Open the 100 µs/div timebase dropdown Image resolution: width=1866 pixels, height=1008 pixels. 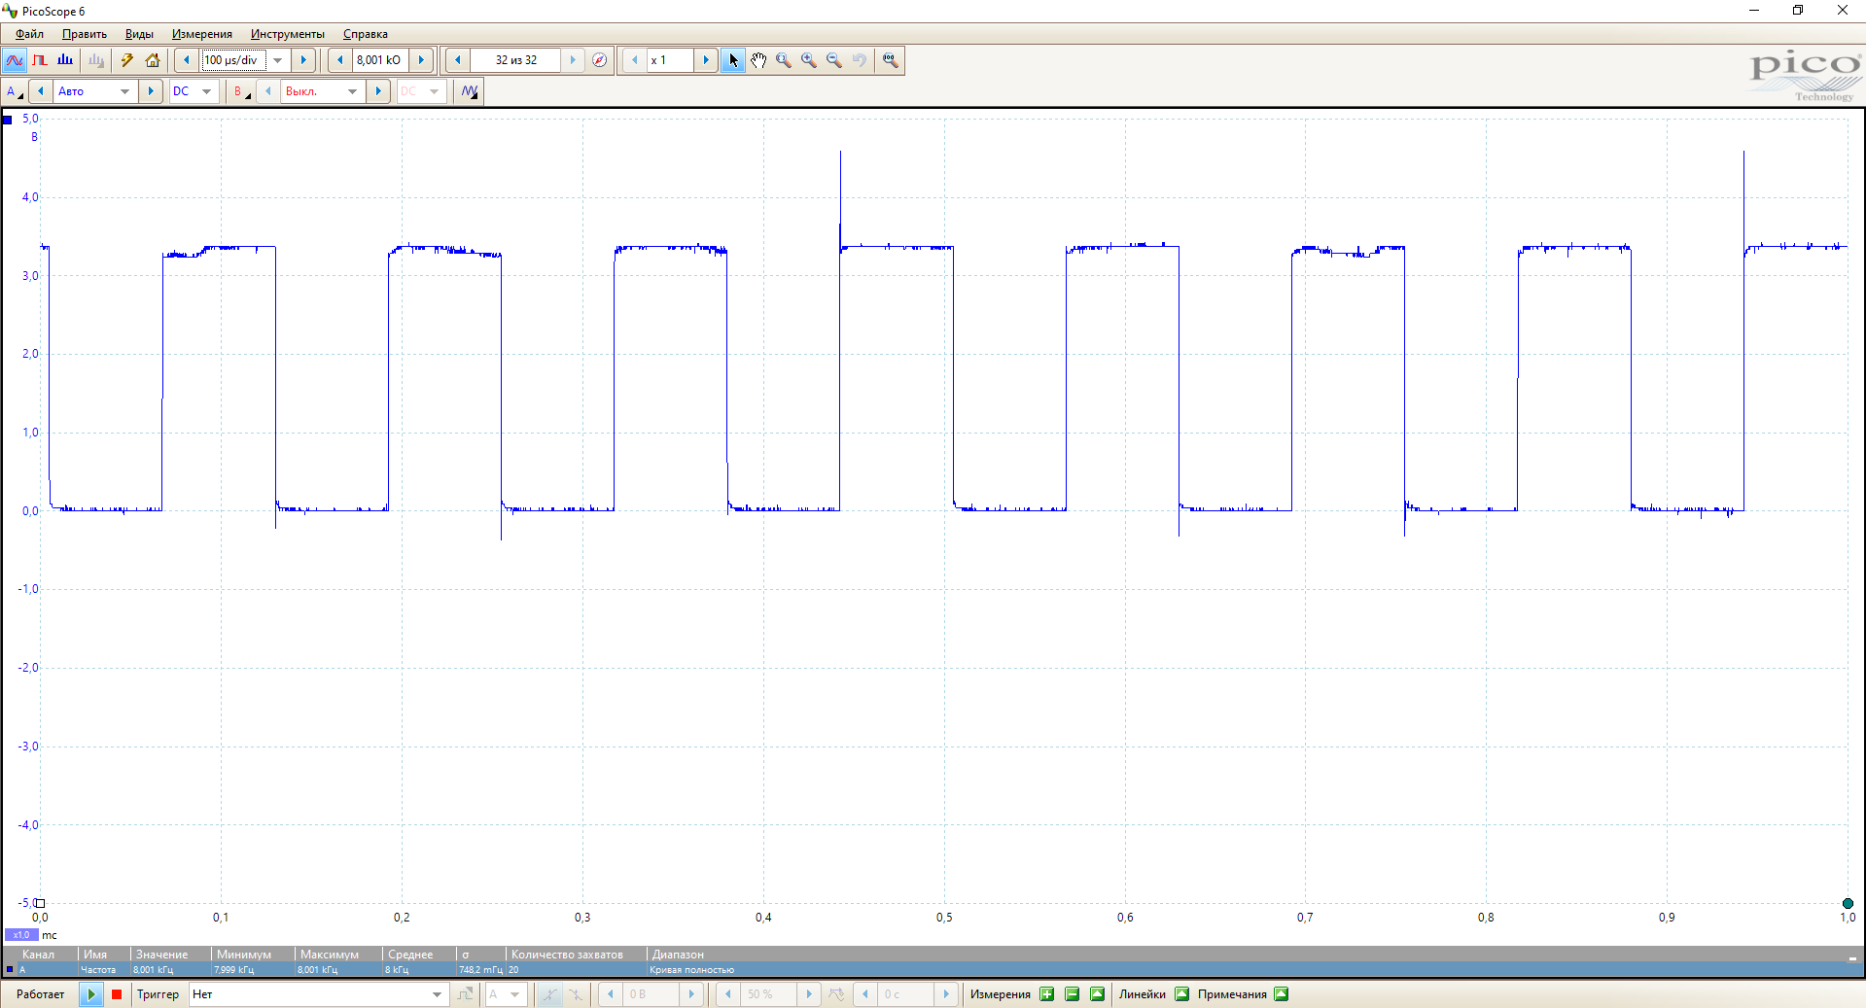pyautogui.click(x=278, y=60)
